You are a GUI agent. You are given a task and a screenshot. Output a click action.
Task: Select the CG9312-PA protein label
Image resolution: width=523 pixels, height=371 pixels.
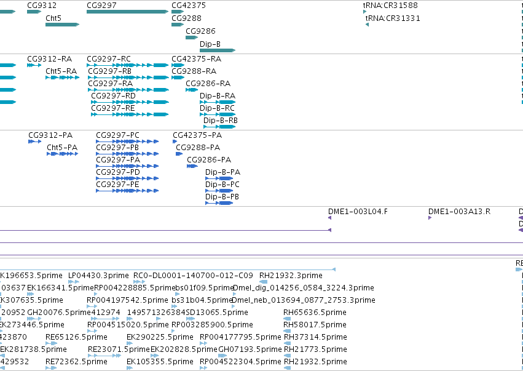pyautogui.click(x=50, y=135)
